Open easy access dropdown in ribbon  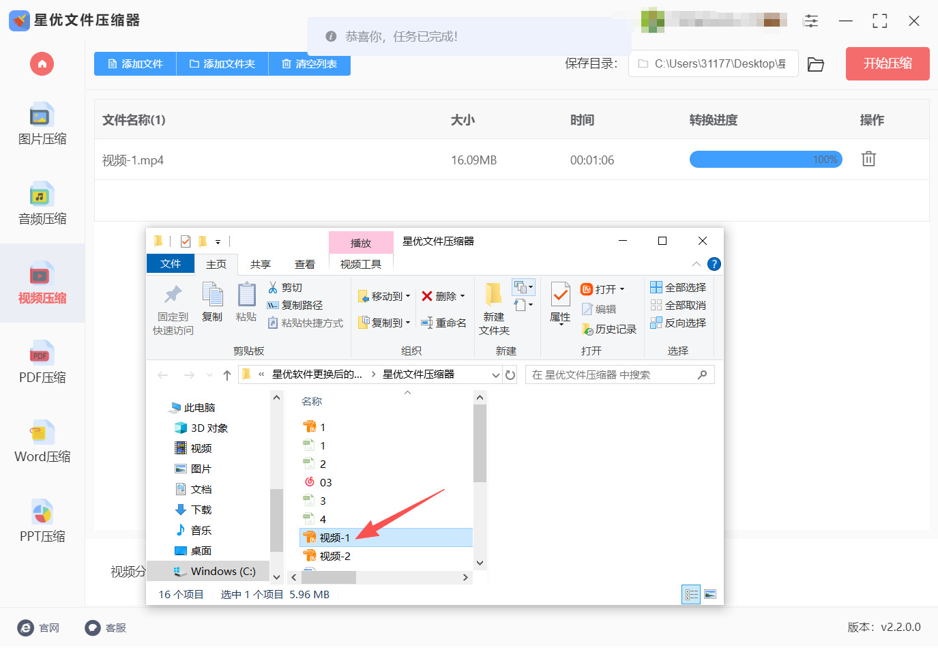523,305
